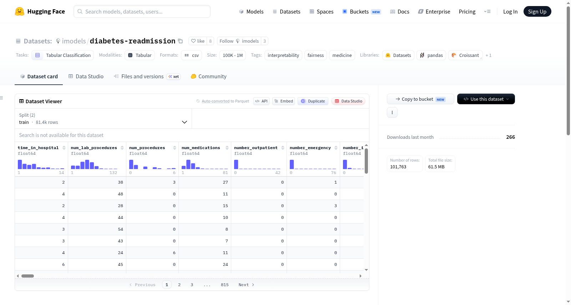Click the Hugging Face logo icon

tap(20, 11)
